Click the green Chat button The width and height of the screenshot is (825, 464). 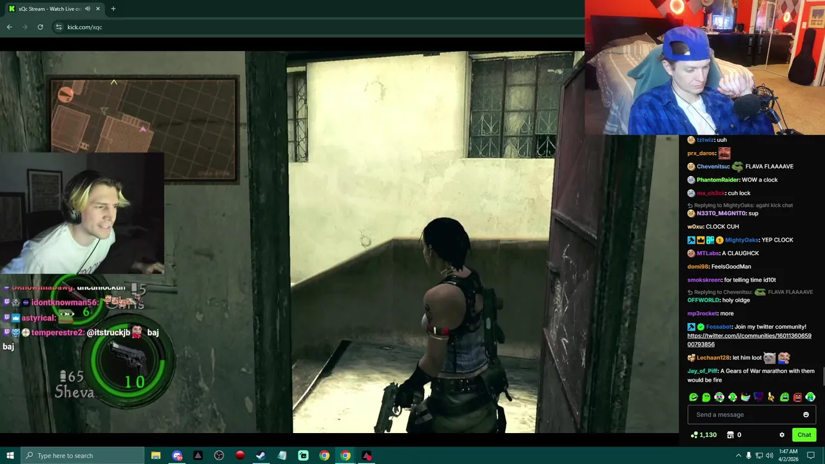[804, 435]
